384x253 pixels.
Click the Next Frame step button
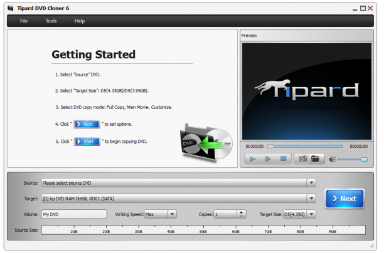pos(268,160)
